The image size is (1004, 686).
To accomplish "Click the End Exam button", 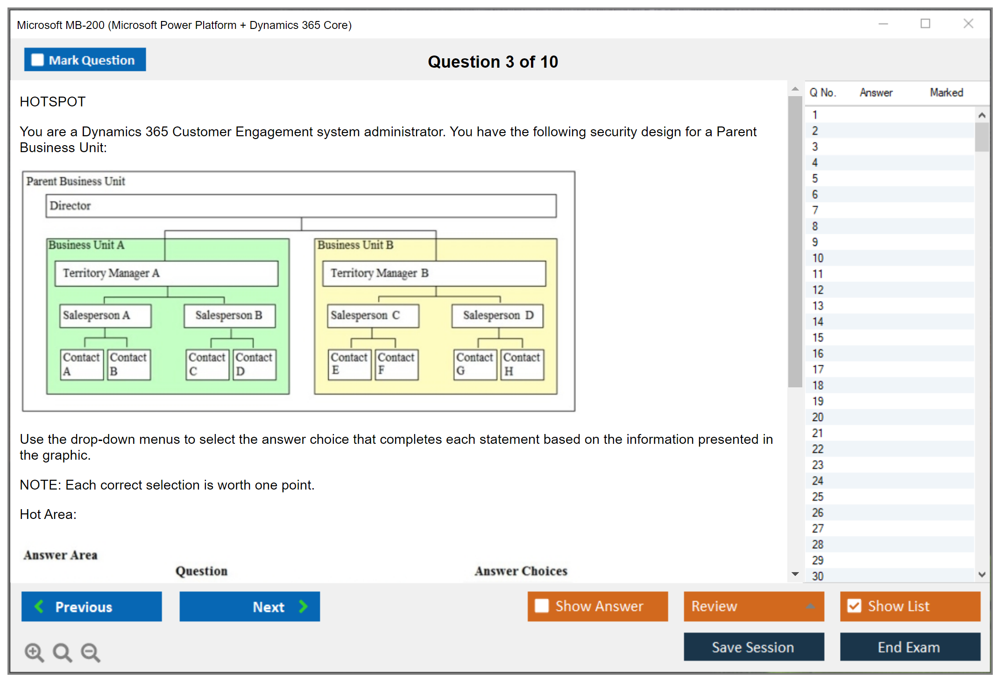I will click(x=909, y=647).
